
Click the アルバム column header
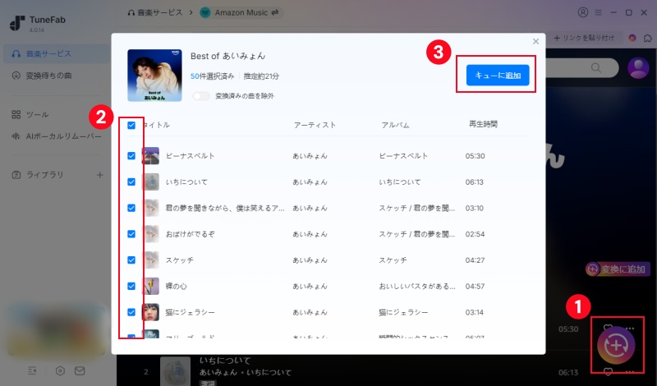click(x=395, y=125)
